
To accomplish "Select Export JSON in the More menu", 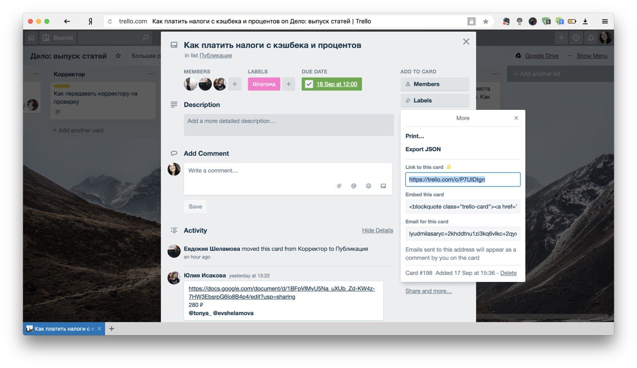I will (423, 149).
